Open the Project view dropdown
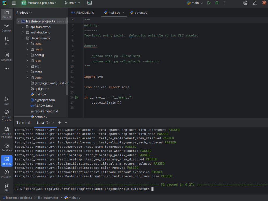Screen dimensions: 268x201 point(24,13)
